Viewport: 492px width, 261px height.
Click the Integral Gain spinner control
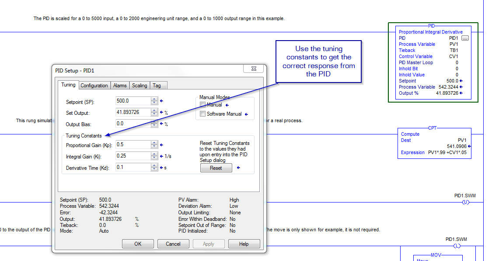pos(154,156)
